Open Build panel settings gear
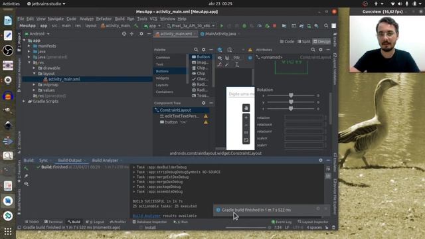Image resolution: width=425 pixels, height=239 pixels. [x=321, y=160]
